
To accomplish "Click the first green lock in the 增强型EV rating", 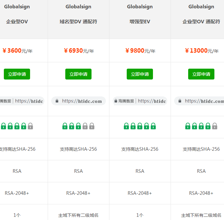I will click(126, 126).
